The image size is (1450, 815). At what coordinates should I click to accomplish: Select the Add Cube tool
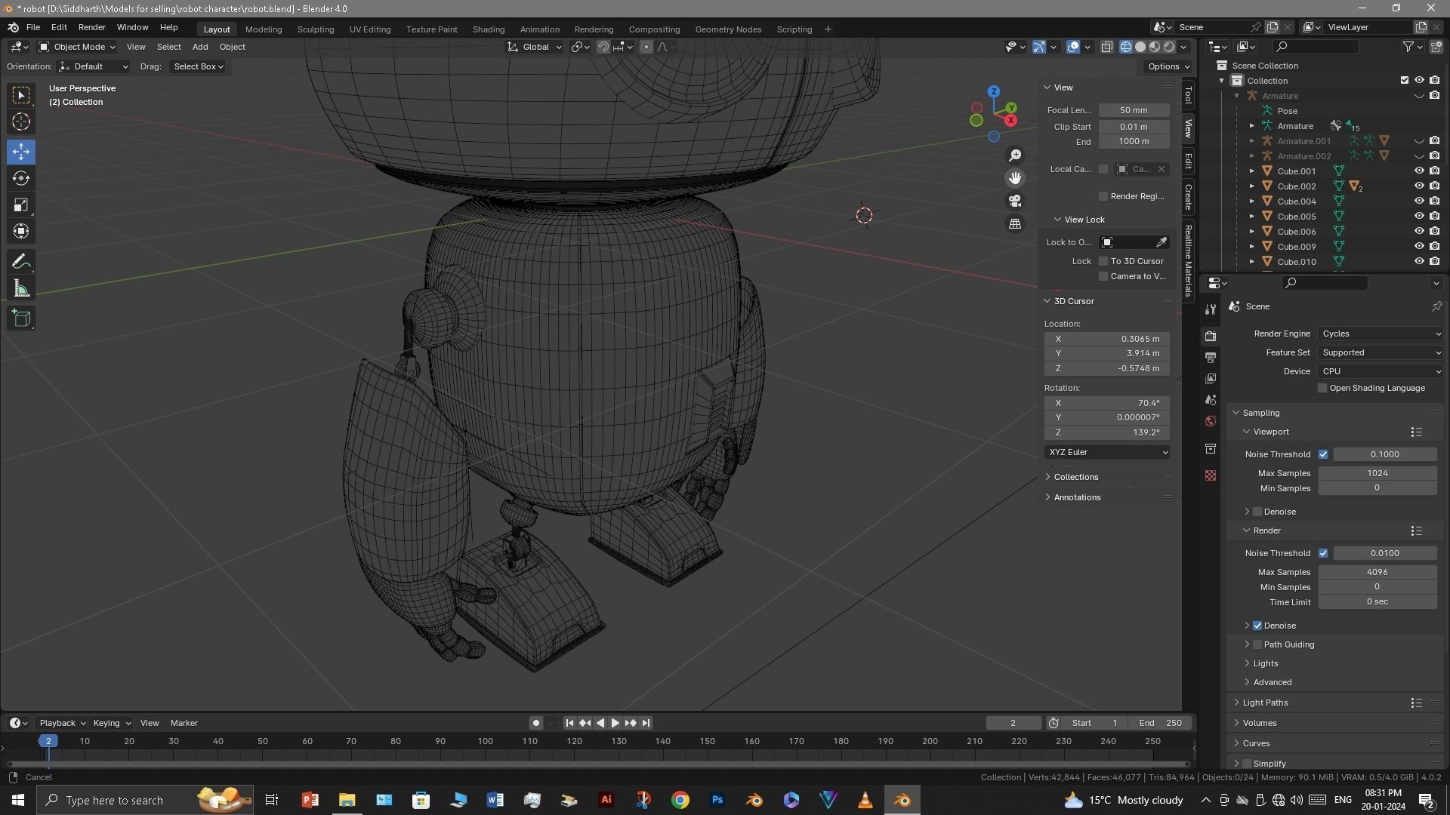click(x=21, y=318)
